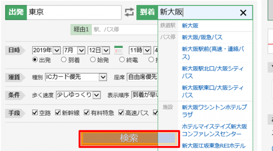Open the 11時 hour dropdown
This screenshot has width=273, height=151.
pos(140,50)
